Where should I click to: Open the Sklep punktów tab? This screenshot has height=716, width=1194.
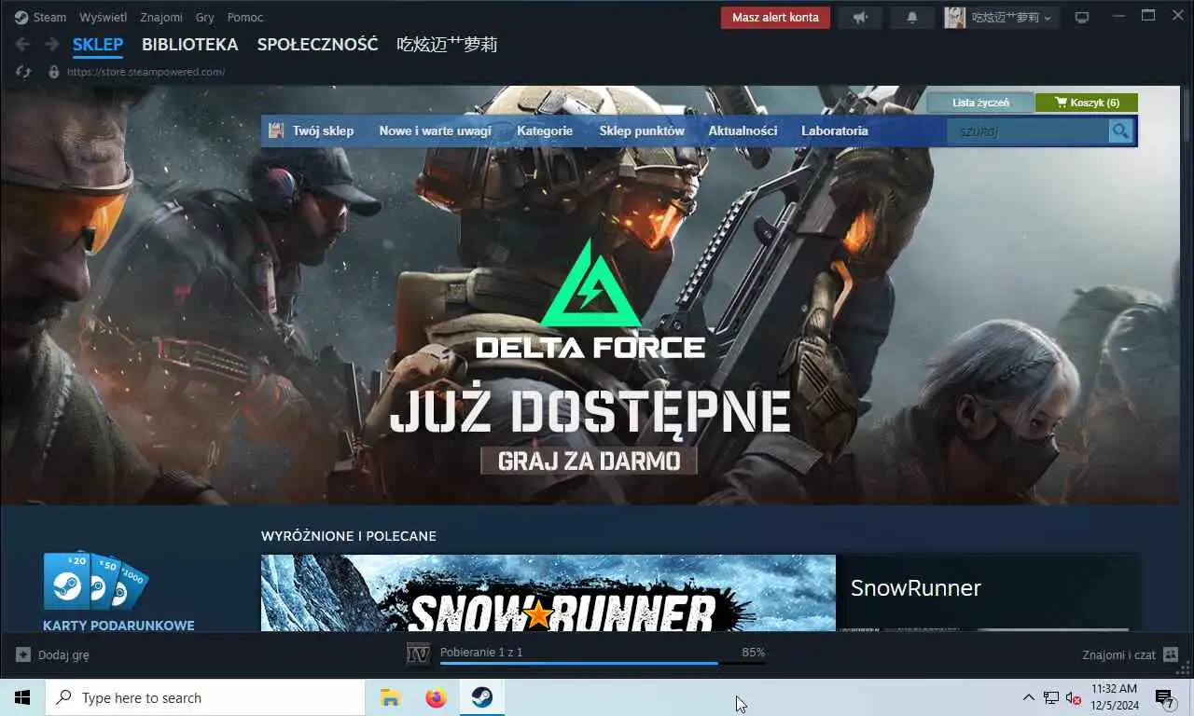pyautogui.click(x=642, y=131)
